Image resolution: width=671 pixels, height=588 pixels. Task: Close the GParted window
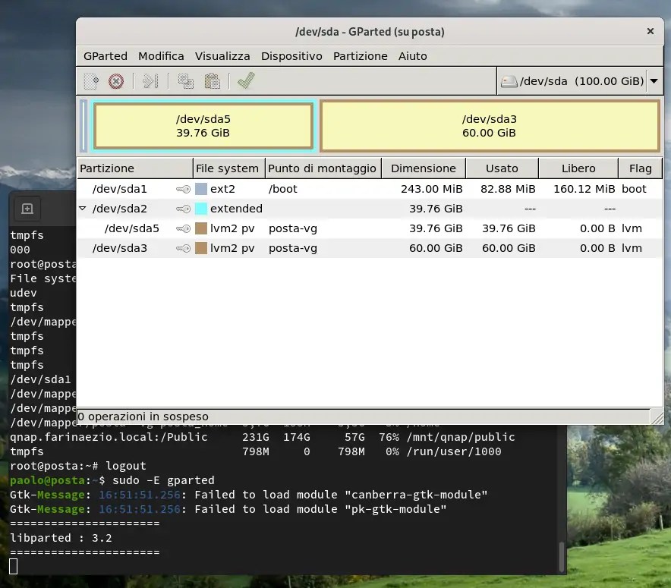(x=651, y=31)
